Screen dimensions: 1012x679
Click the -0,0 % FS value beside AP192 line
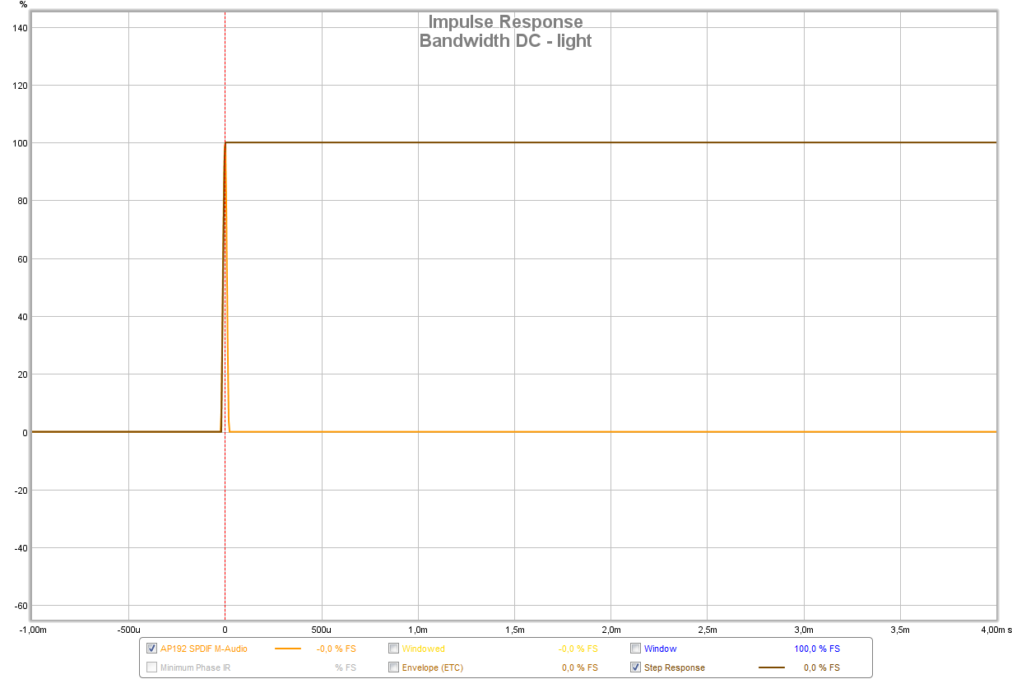pos(337,649)
